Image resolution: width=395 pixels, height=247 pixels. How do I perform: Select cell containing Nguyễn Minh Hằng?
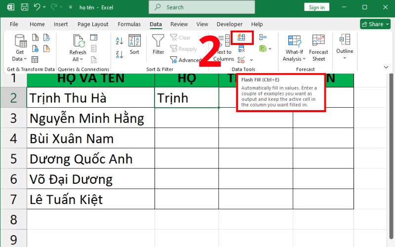pyautogui.click(x=91, y=118)
